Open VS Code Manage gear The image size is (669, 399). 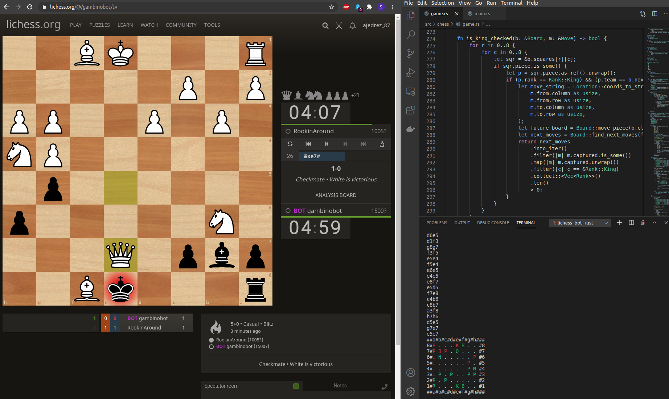pos(410,391)
